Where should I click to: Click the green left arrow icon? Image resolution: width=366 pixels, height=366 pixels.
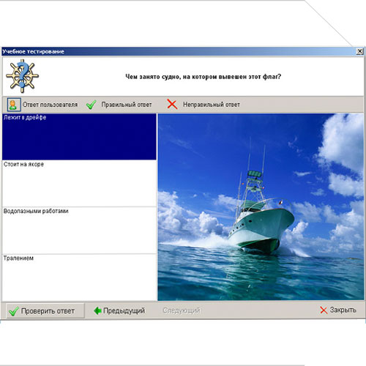pyautogui.click(x=97, y=310)
